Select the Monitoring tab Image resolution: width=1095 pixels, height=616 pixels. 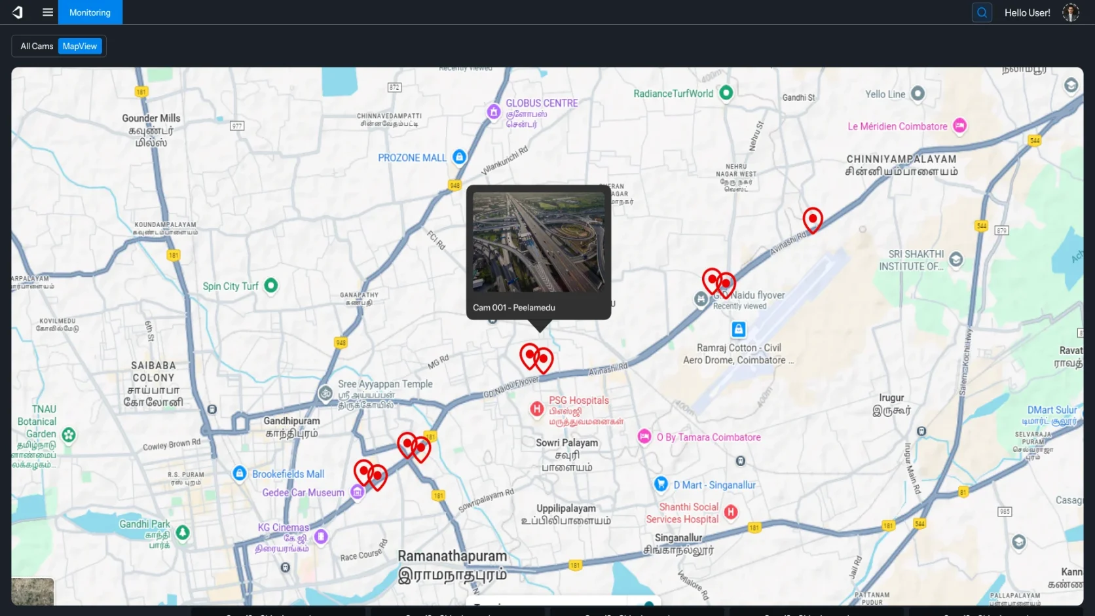click(90, 12)
